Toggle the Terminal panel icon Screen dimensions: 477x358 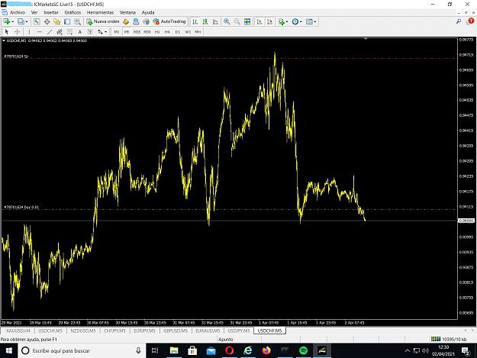point(67,21)
